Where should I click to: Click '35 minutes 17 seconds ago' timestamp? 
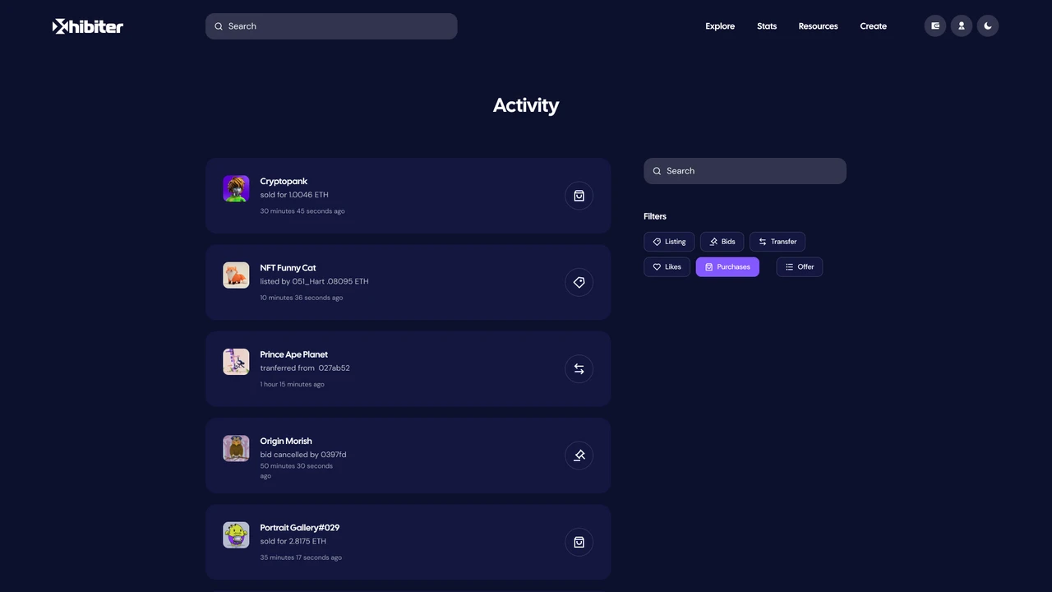(301, 557)
